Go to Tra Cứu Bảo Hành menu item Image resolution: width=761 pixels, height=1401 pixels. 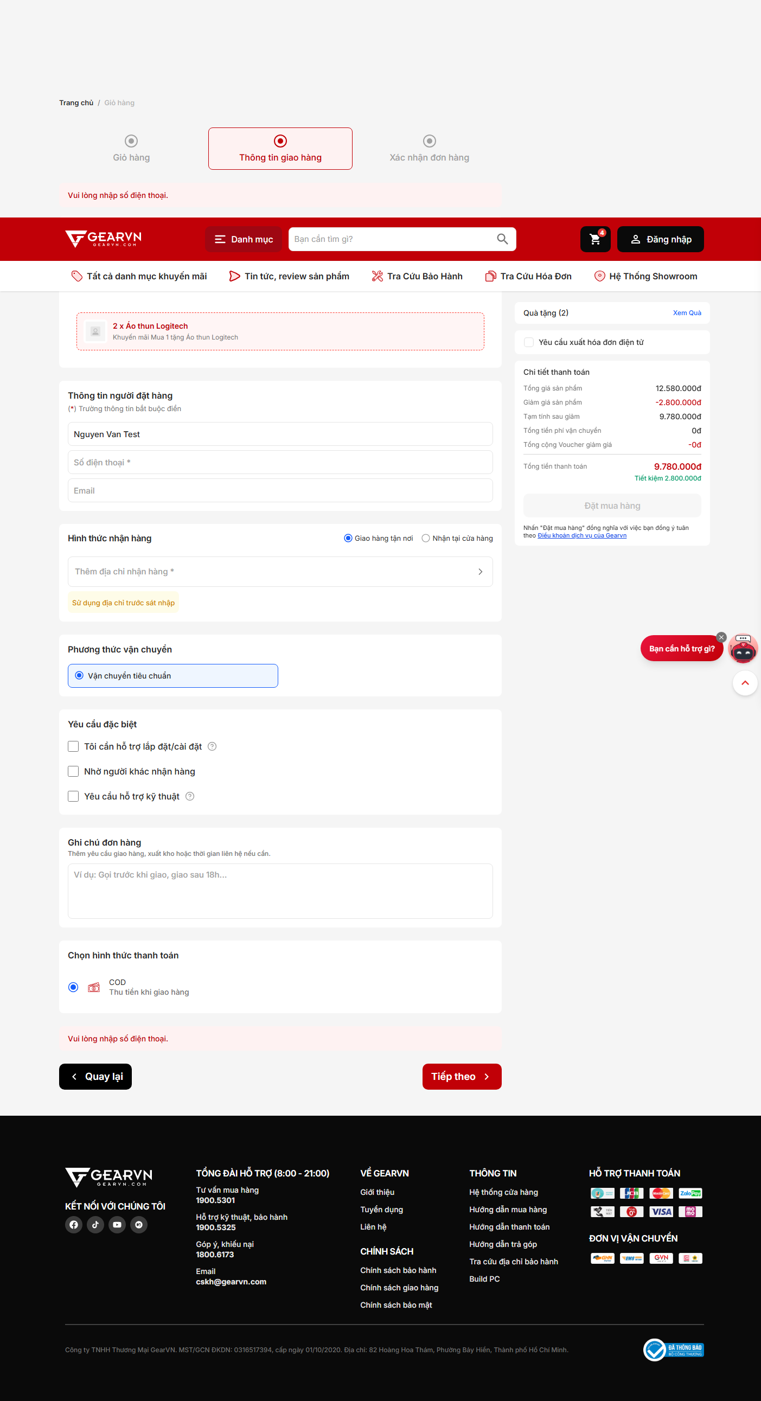click(x=417, y=276)
